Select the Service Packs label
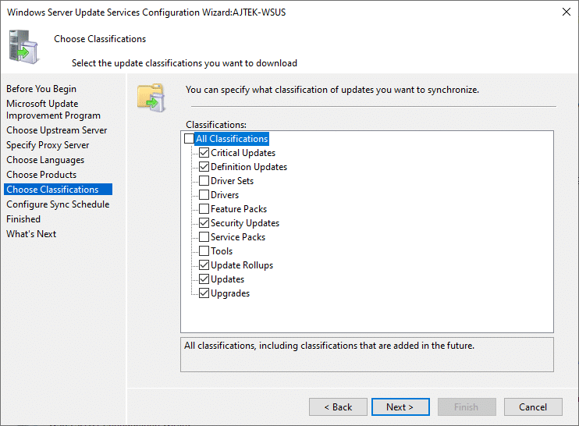579x426 pixels. 238,236
